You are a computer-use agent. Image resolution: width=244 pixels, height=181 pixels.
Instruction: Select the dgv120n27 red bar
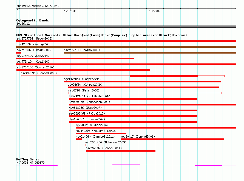[x=133, y=122]
